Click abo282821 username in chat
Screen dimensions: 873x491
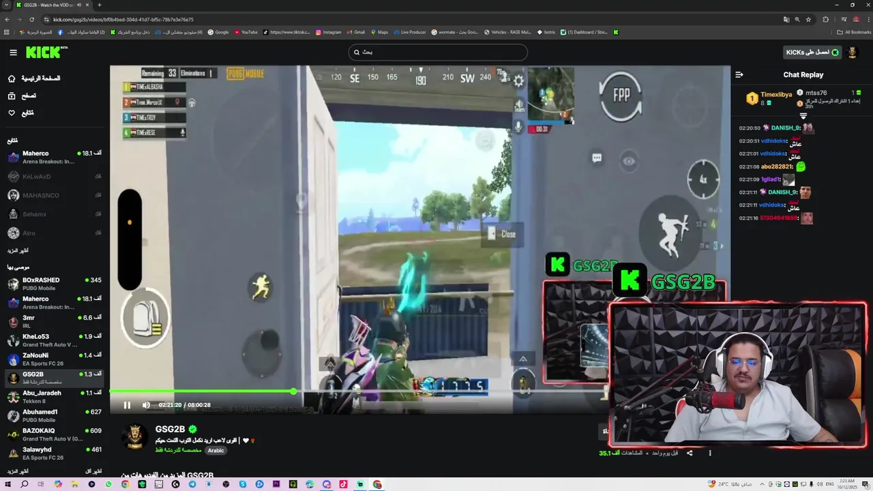(777, 166)
